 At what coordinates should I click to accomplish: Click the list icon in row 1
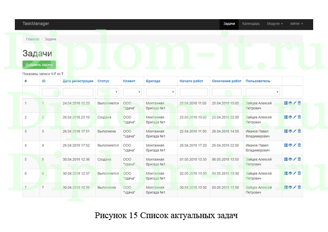(286, 102)
